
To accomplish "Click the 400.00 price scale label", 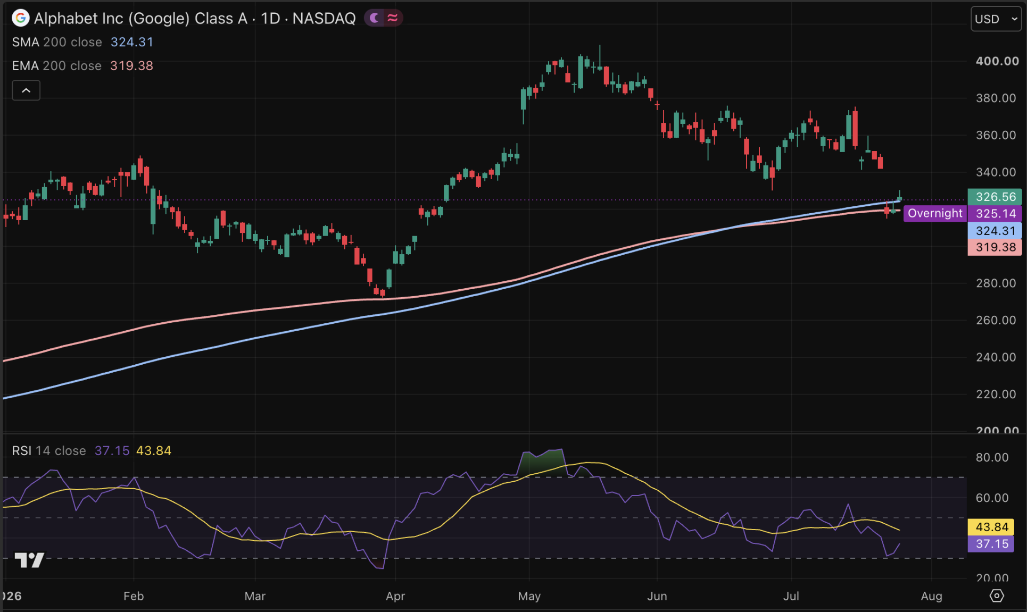I will point(997,61).
